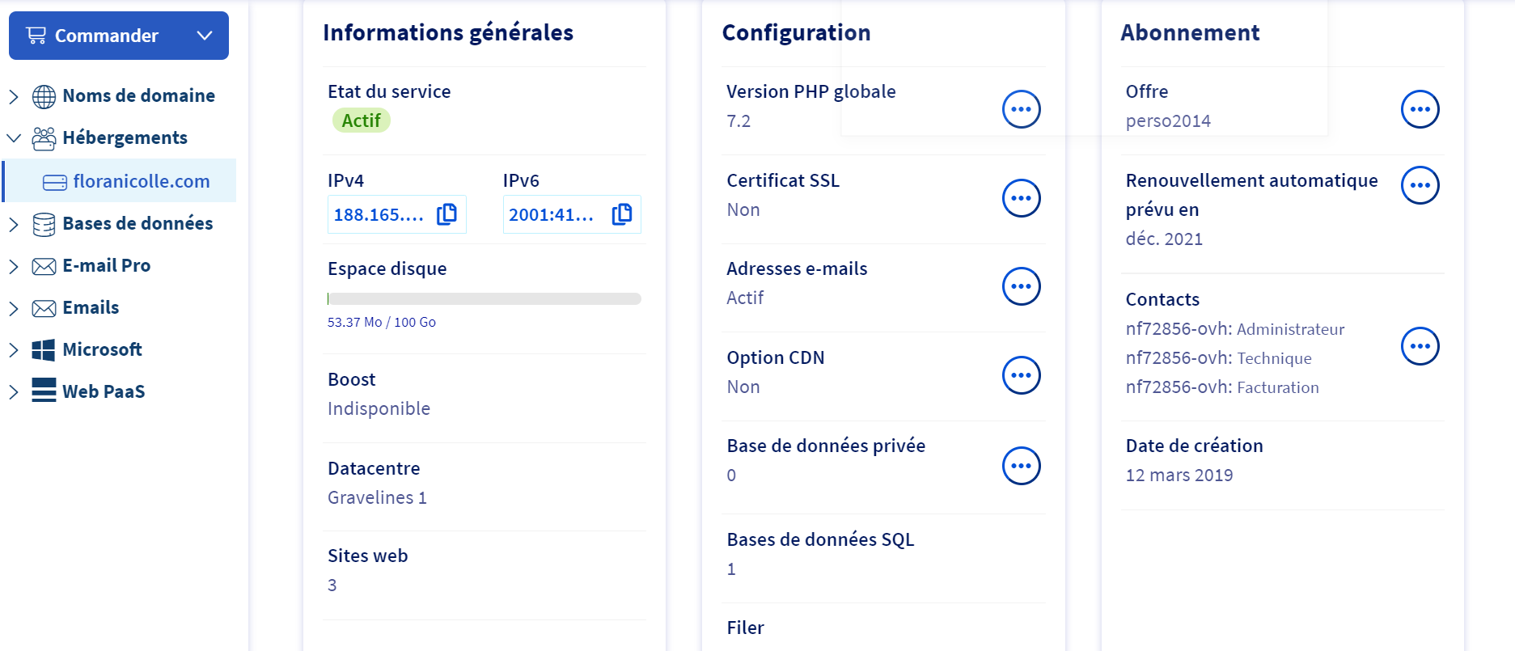Screen dimensions: 1515x651
Task: Go to the Emails sidebar item
Action: coord(91,307)
